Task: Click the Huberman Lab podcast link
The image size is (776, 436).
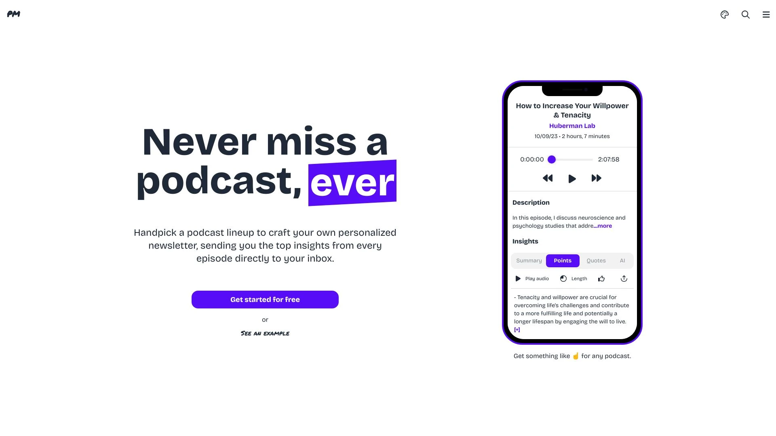Action: point(572,126)
